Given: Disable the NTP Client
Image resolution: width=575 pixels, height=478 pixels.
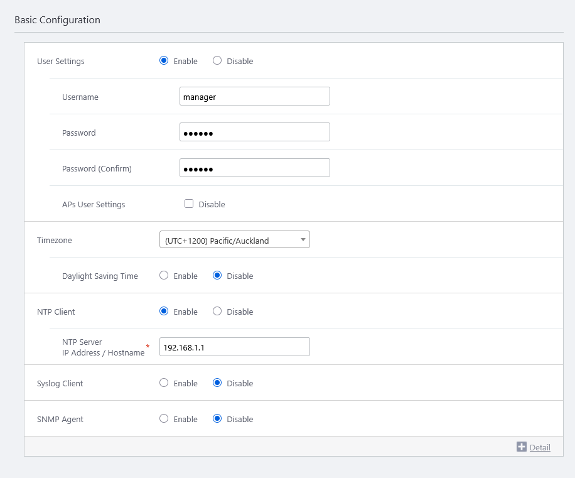Looking at the screenshot, I should (x=217, y=312).
